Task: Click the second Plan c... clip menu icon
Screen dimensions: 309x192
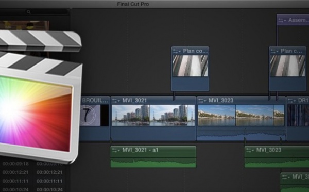Action: 274,51
